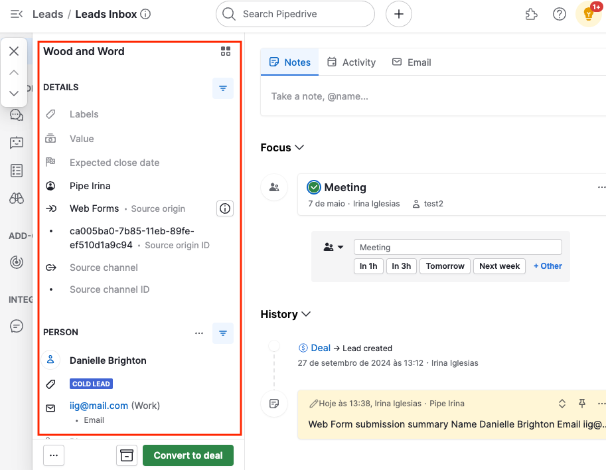Open test2 person in Meeting
Viewport: 606px width, 470px height.
click(x=433, y=204)
